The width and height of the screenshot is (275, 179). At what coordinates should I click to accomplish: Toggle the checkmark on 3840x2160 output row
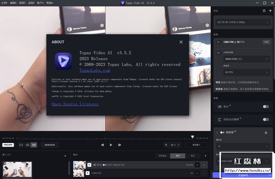pyautogui.click(x=197, y=165)
